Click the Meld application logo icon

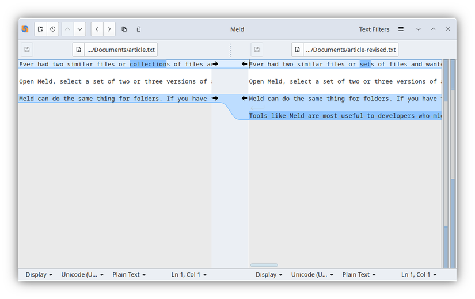pos(25,29)
